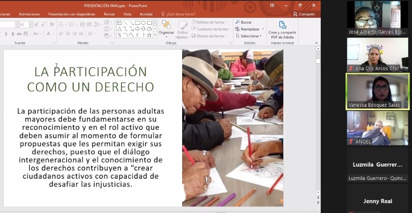This screenshot has height=213, width=412.
Task: Select Vanessa Bósquez Salas video thumbnail
Action: pyautogui.click(x=377, y=91)
